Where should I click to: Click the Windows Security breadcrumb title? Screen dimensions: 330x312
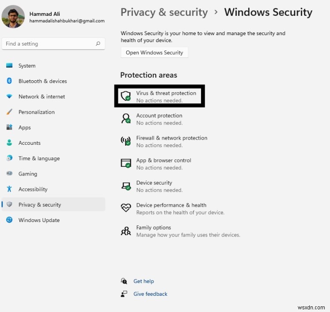(268, 12)
